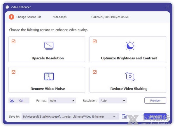Click the orange plus add-file icon

[x=11, y=17]
